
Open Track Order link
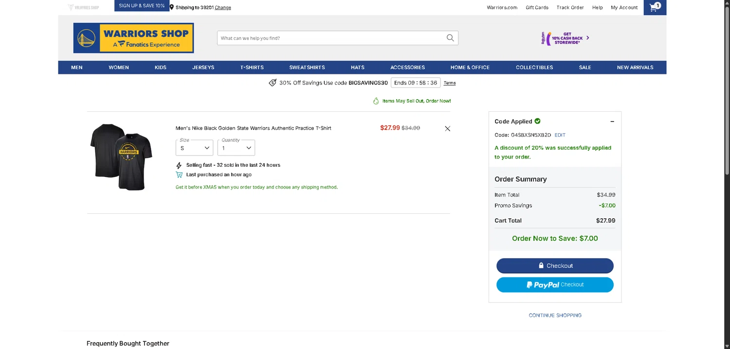pos(570,8)
